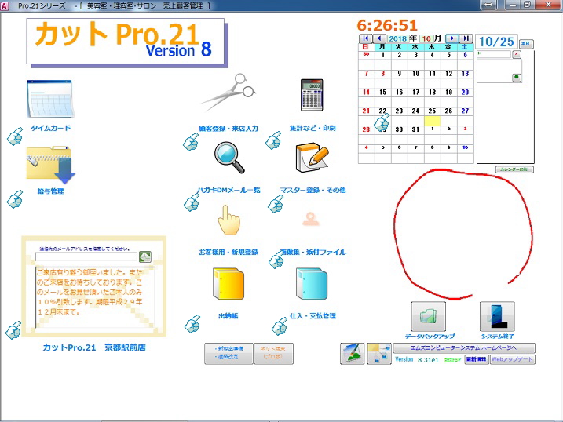
Task: Select day 1 in the calendar
Action: click(382, 55)
